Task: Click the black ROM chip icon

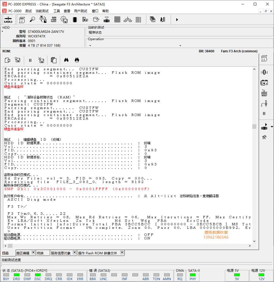Action: tap(75, 20)
